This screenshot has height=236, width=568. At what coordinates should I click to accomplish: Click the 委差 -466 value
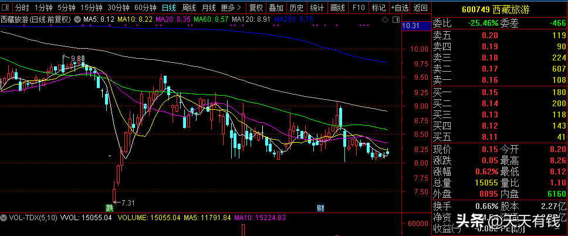558,24
